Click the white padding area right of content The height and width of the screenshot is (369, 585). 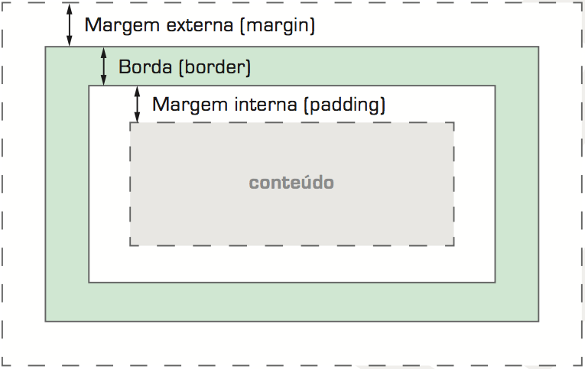[x=475, y=184]
